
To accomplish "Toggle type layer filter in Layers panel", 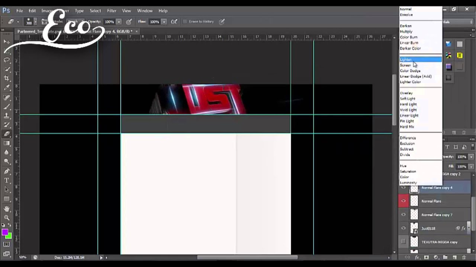I will (x=447, y=147).
